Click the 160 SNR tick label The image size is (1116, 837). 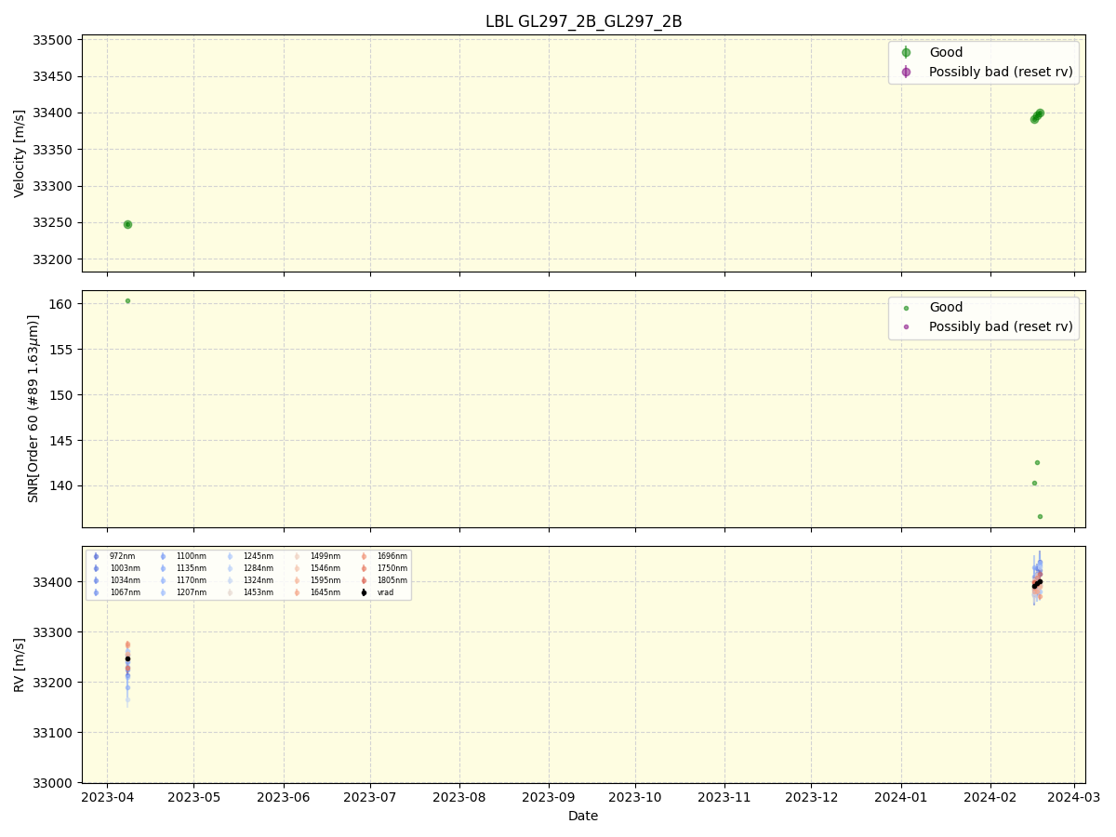[x=62, y=304]
